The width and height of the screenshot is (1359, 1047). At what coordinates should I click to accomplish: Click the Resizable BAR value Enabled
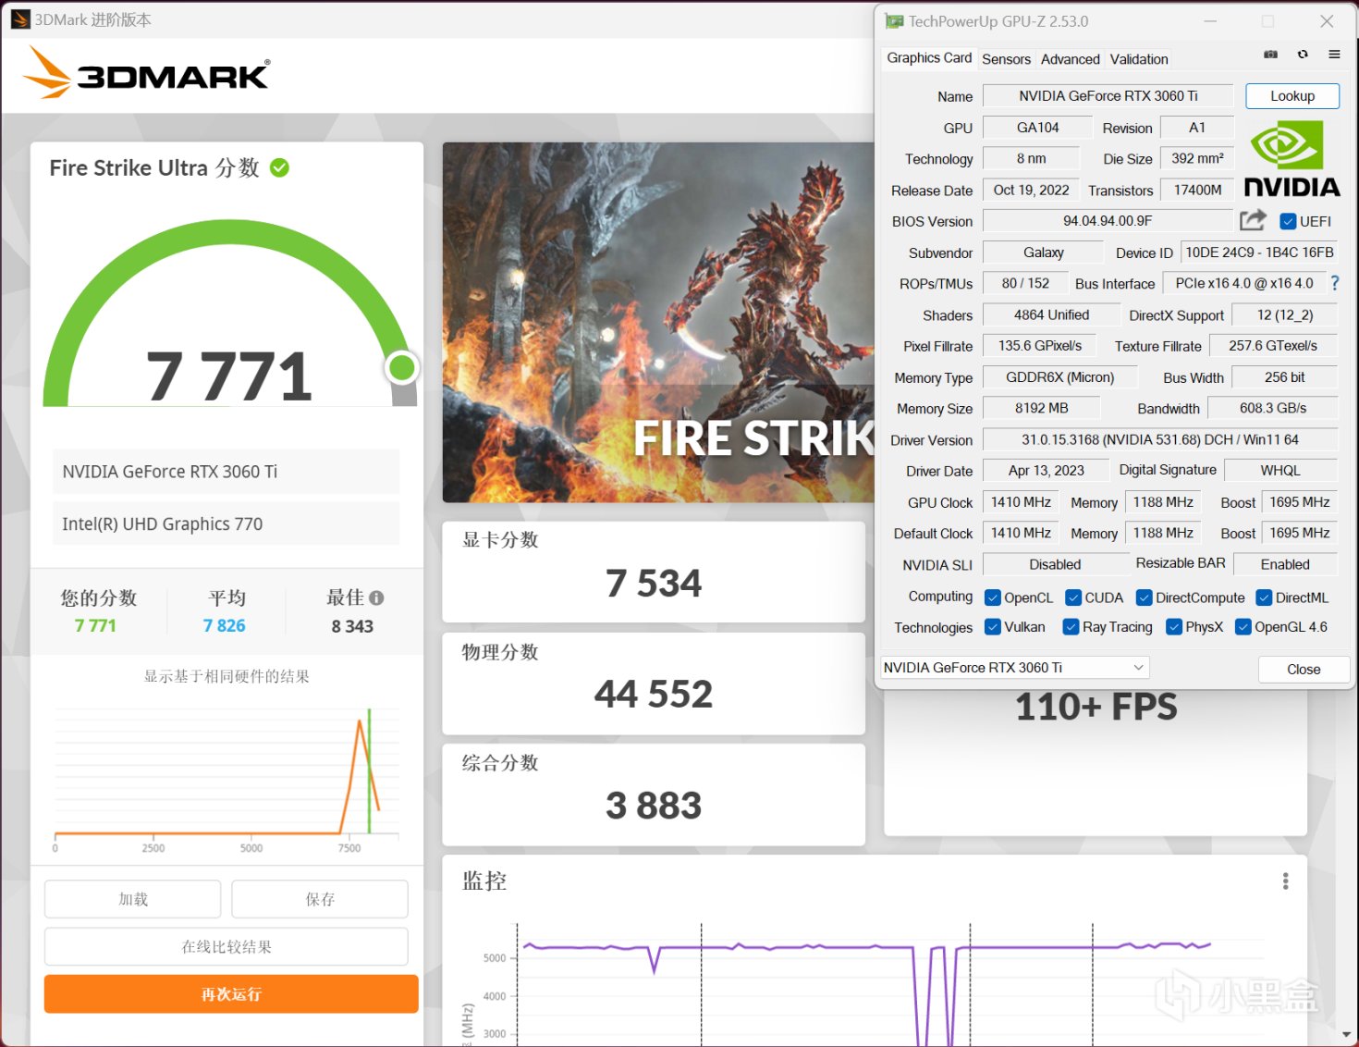pos(1285,564)
